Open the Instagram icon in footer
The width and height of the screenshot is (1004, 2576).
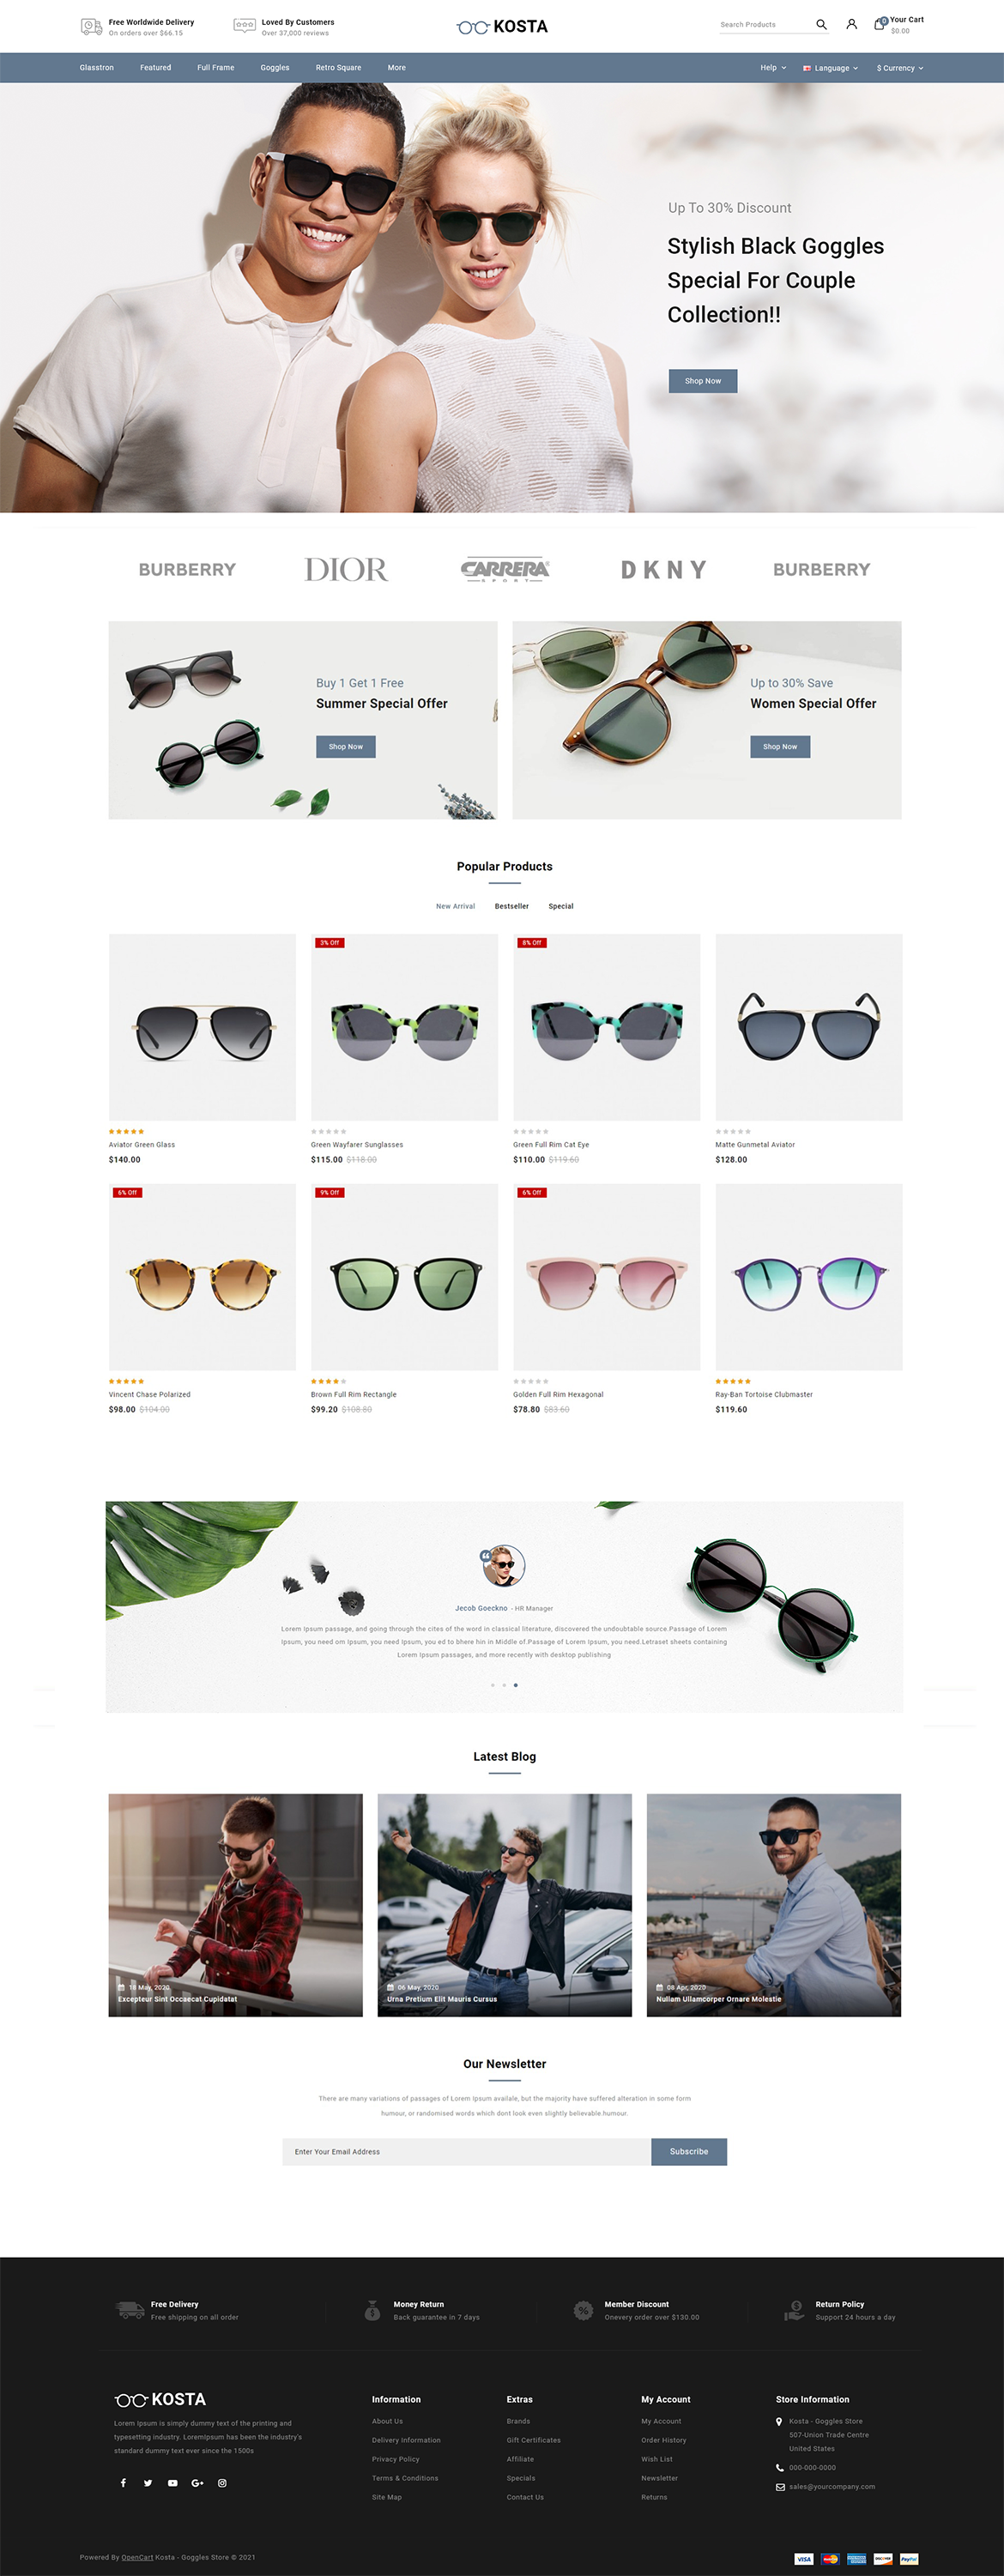point(222,2483)
